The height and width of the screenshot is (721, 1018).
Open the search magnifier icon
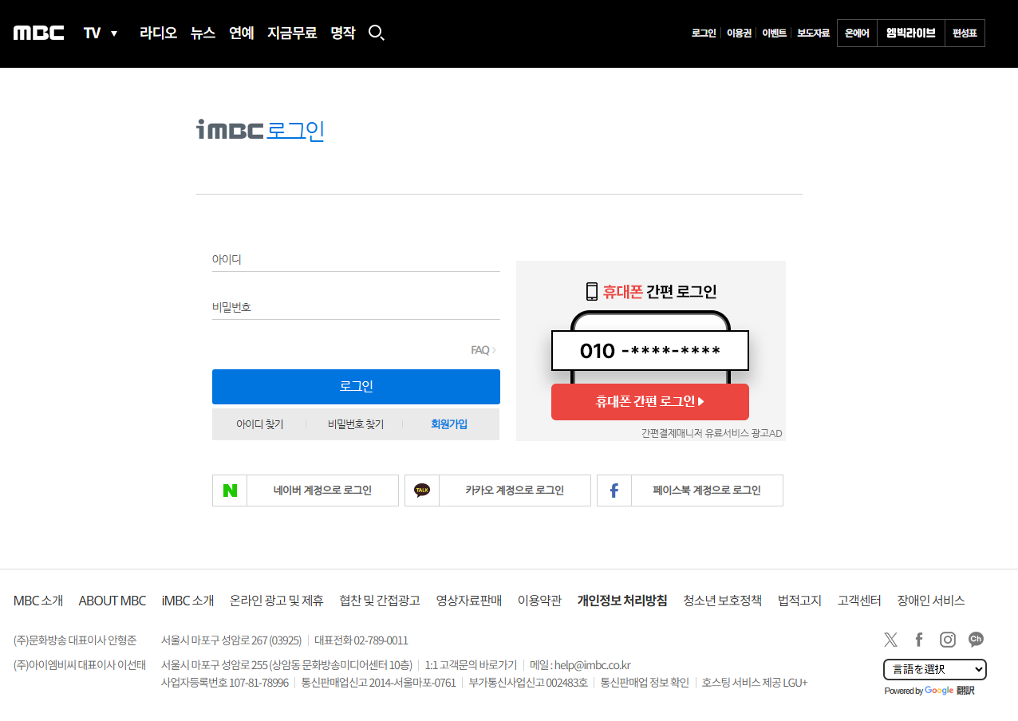(377, 33)
